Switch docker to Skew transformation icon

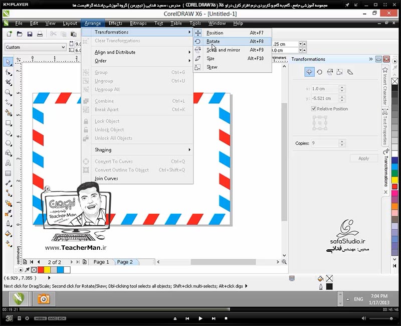[x=350, y=72]
